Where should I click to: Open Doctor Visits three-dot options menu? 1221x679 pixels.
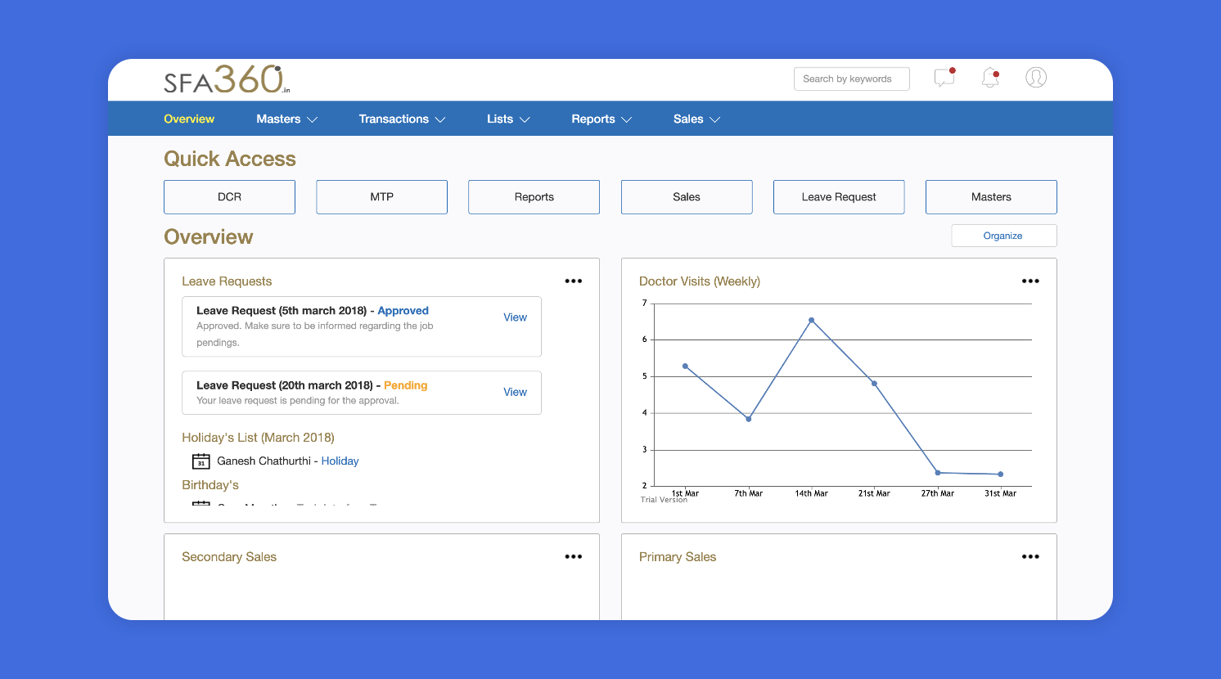1030,281
